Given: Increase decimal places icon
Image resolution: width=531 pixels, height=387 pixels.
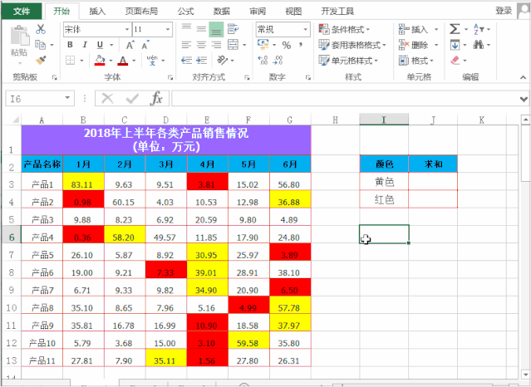Looking at the screenshot, I should pyautogui.click(x=263, y=61).
